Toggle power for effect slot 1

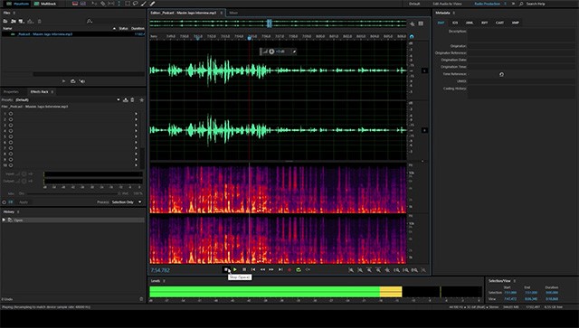pyautogui.click(x=11, y=114)
